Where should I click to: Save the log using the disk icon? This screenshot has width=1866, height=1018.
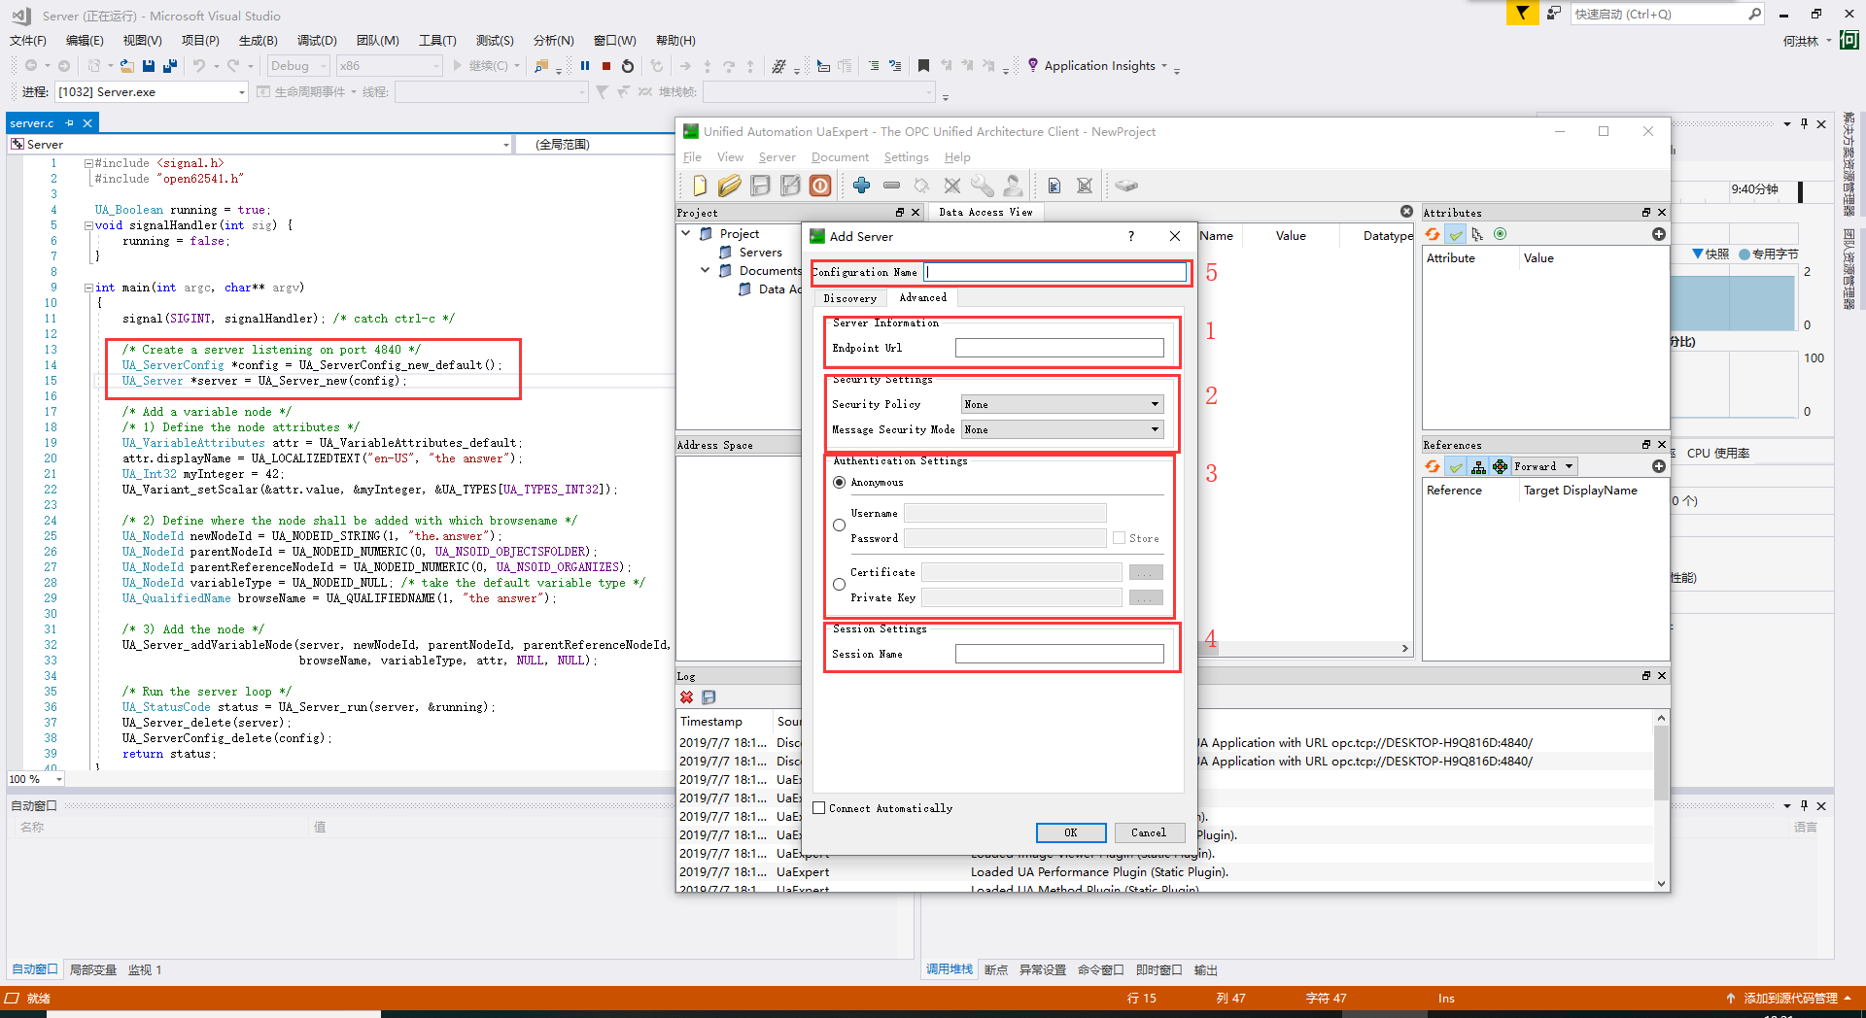[x=708, y=697]
